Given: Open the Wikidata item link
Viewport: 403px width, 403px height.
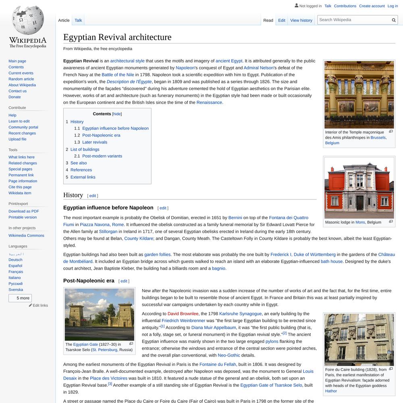Looking at the screenshot, I should coord(20,193).
